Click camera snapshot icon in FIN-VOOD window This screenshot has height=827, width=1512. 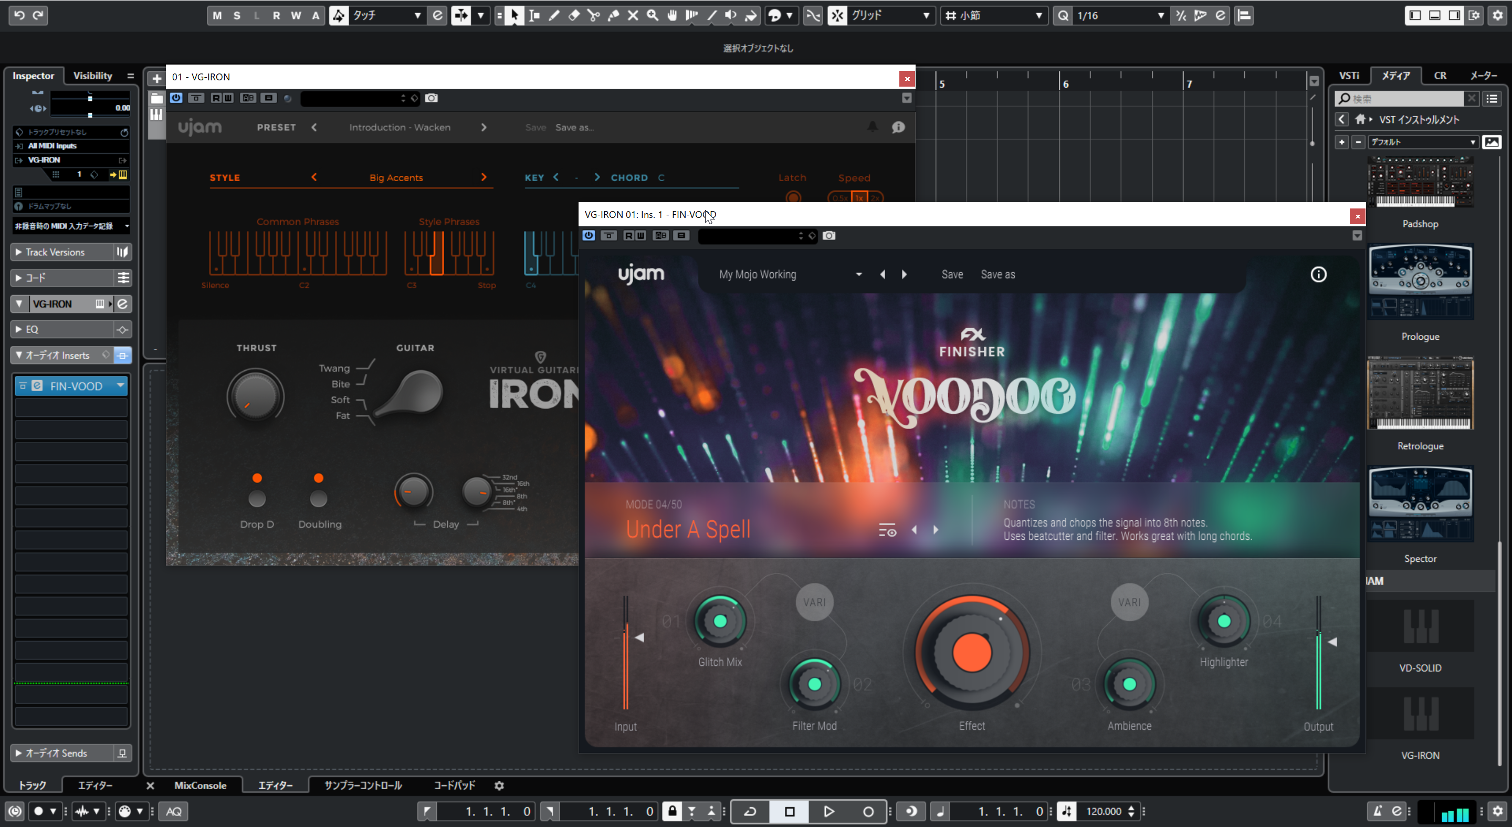[x=829, y=235]
